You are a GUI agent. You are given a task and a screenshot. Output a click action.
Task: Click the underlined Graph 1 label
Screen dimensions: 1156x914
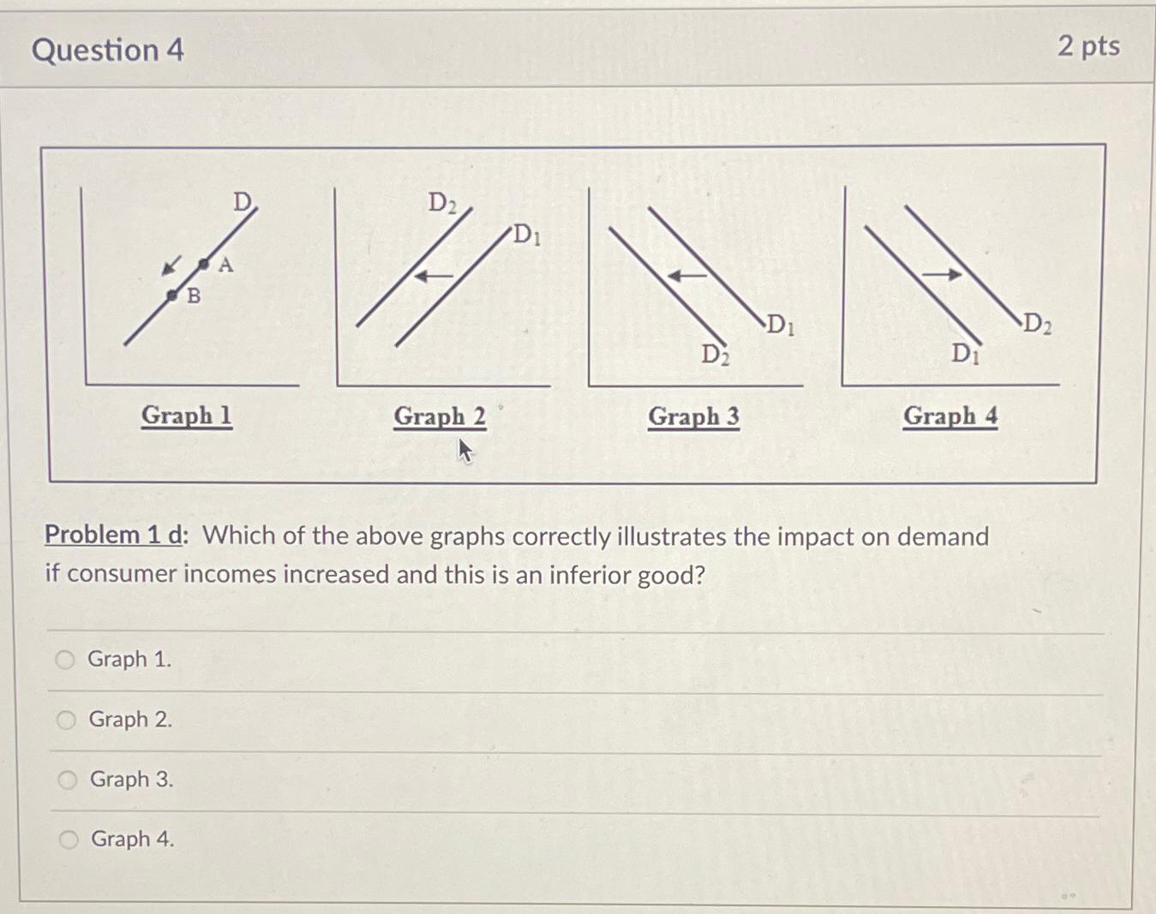click(186, 417)
